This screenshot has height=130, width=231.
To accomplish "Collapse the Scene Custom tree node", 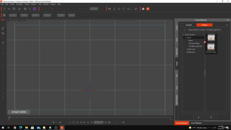I will (184, 35).
